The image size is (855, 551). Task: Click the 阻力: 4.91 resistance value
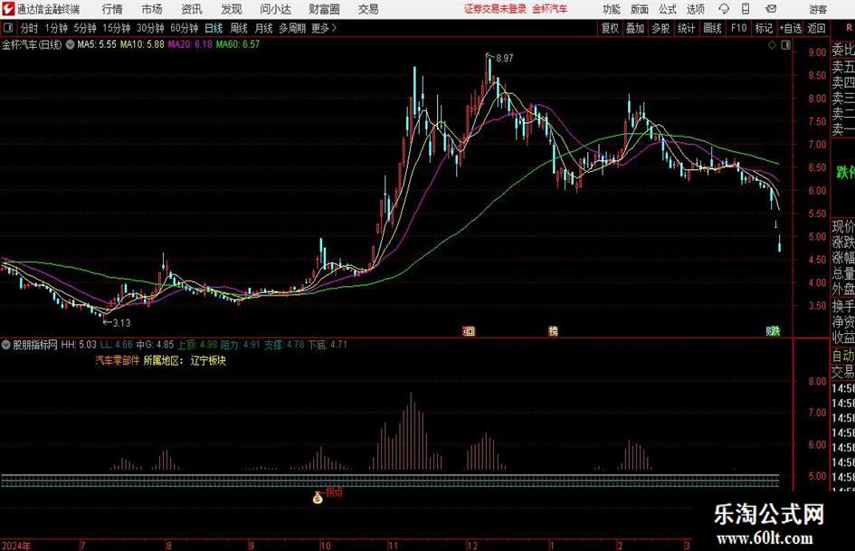240,345
